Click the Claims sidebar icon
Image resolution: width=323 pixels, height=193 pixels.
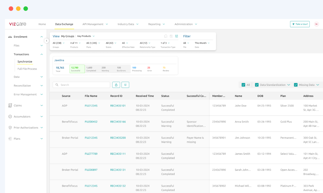pos(10,105)
